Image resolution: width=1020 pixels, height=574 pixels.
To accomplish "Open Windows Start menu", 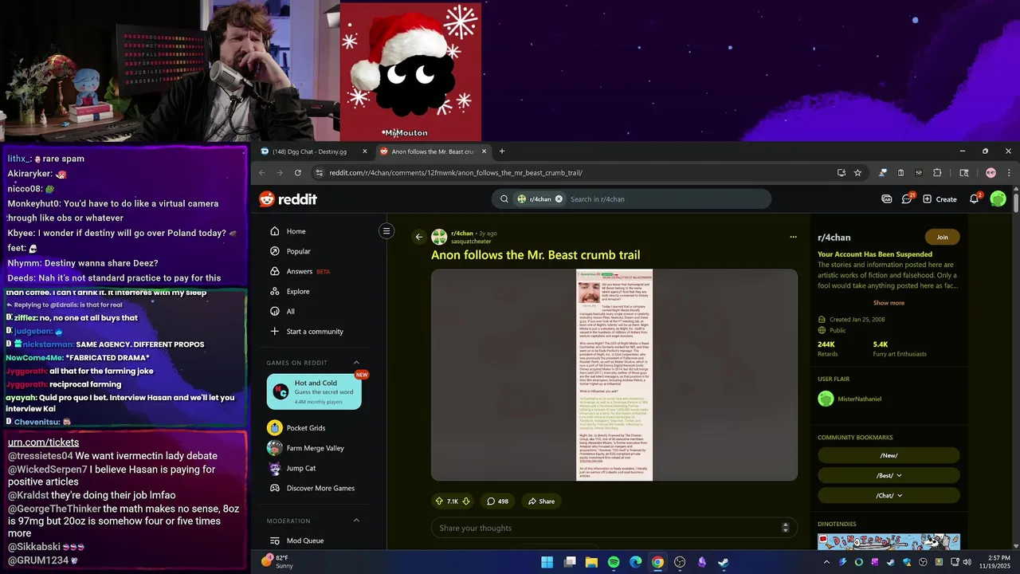I will (547, 562).
